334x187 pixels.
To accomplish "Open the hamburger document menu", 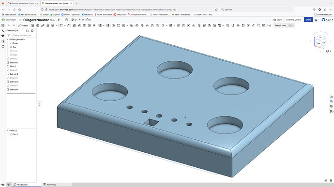I will click(x=20, y=20).
